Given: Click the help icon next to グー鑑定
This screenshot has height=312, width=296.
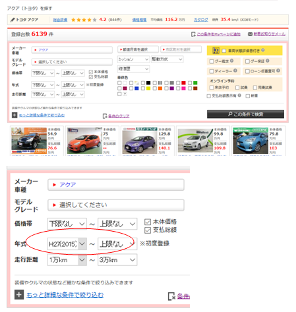Looking at the screenshot, I should tap(231, 61).
